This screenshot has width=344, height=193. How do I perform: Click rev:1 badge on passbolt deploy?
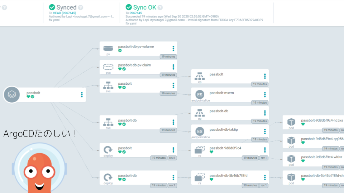pos(172,158)
